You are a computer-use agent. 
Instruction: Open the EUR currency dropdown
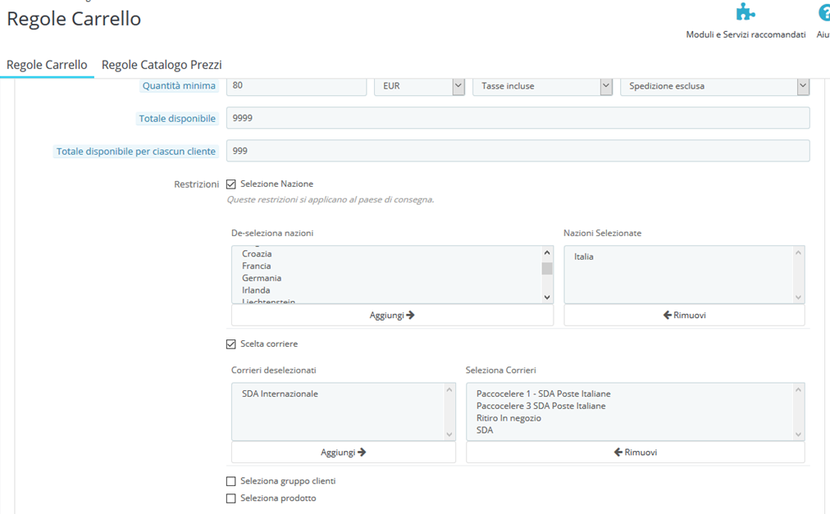click(x=419, y=86)
